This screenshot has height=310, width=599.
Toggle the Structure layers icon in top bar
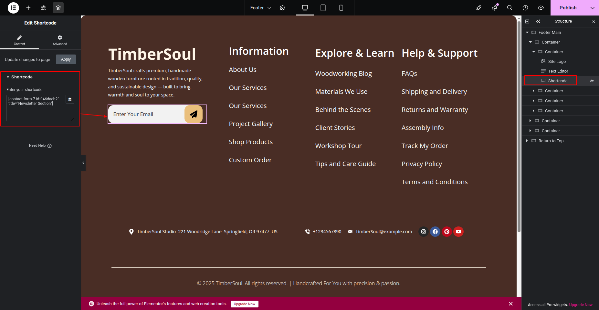coord(58,8)
